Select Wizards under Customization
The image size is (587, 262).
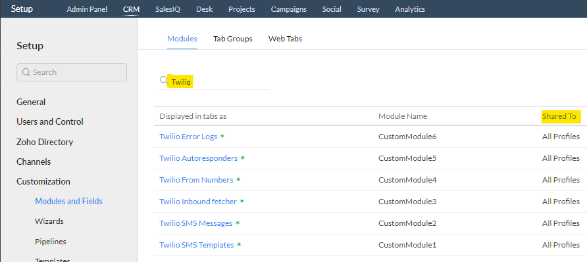coord(49,221)
